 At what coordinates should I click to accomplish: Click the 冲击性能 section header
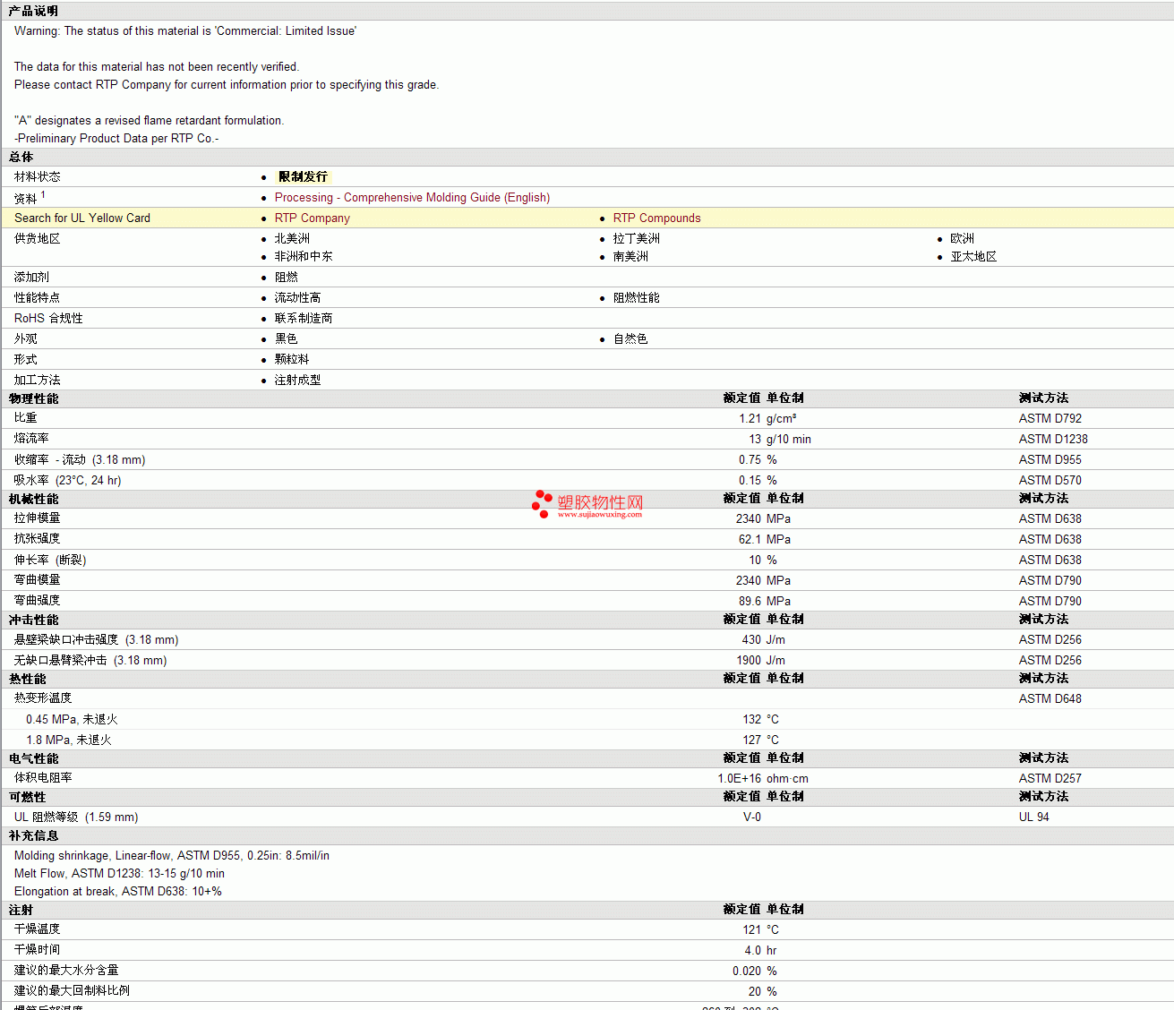[x=33, y=620]
